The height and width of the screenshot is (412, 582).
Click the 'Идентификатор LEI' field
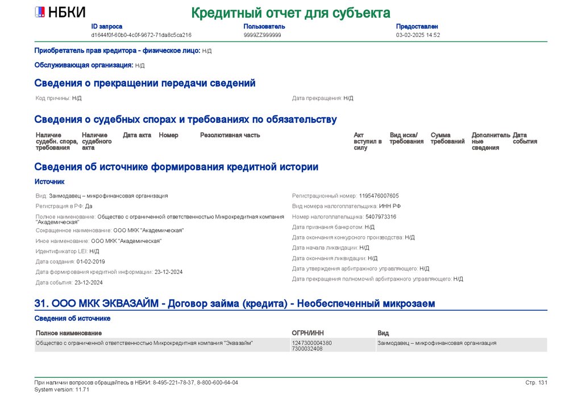coord(67,252)
